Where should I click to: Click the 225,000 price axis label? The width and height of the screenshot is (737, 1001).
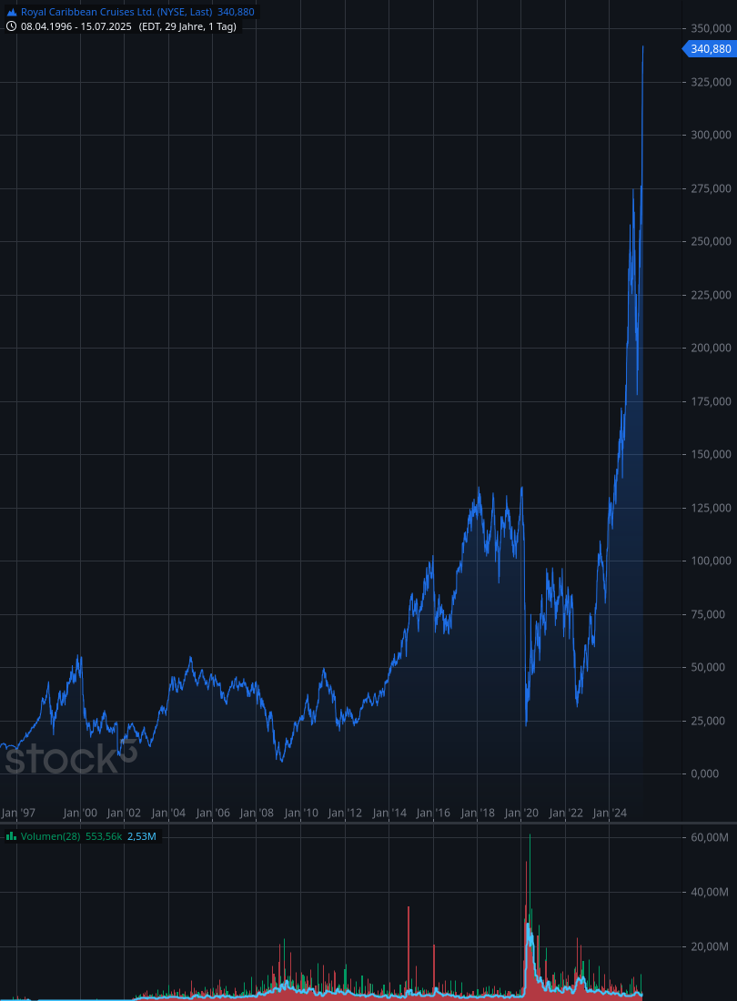(711, 295)
